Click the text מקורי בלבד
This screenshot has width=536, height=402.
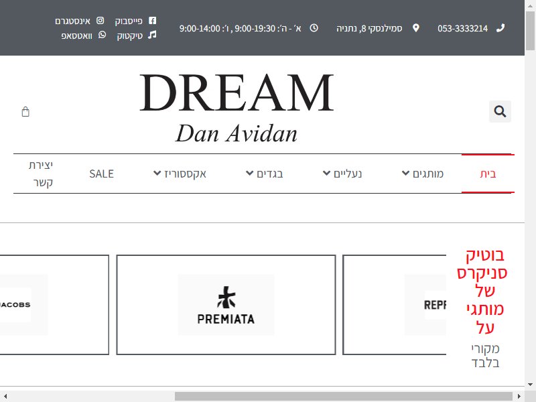[x=485, y=356]
